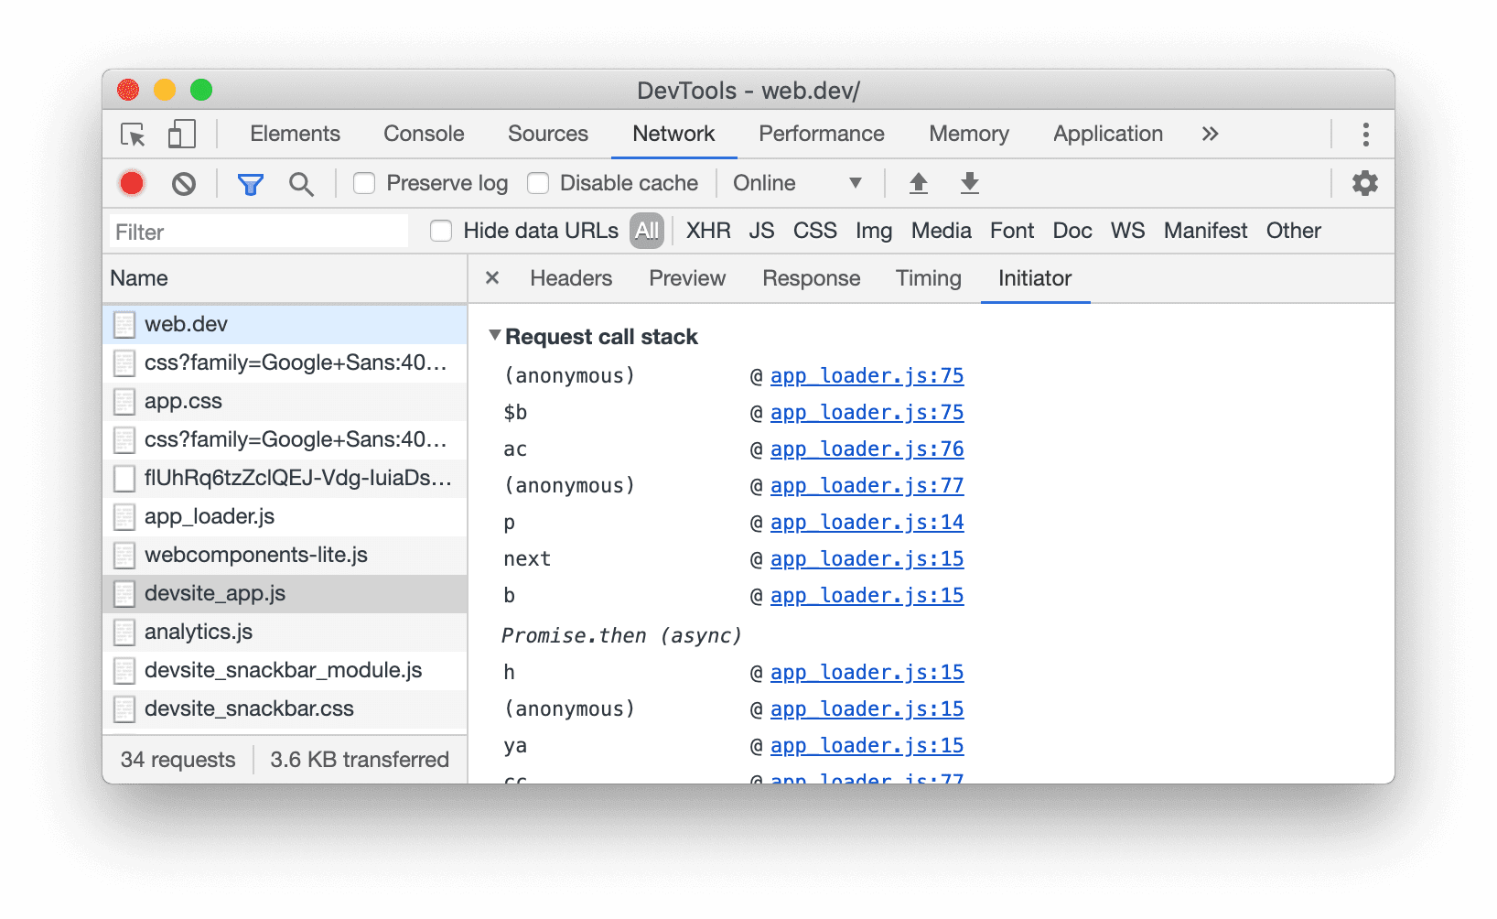Viewport: 1497px width, 919px height.
Task: Open the network filter options
Action: (x=250, y=183)
